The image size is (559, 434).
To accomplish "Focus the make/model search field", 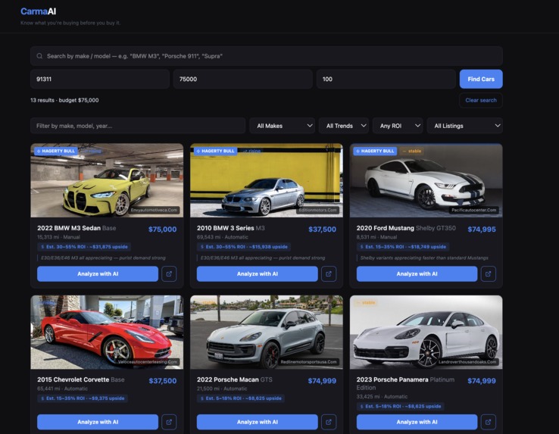I will [267, 56].
